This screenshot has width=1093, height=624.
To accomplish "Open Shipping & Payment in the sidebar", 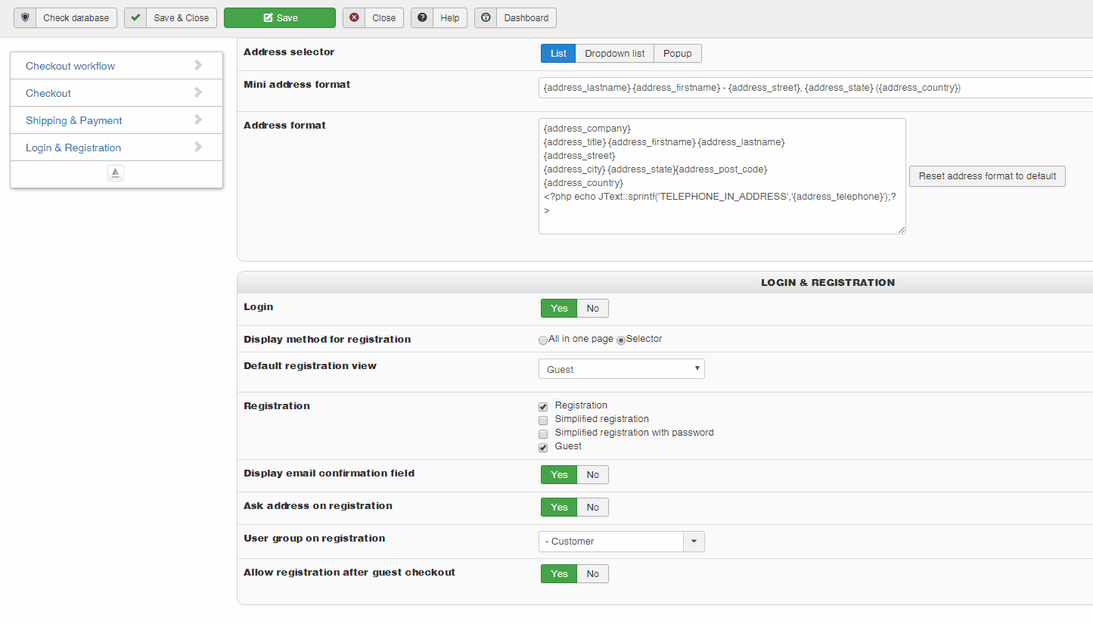I will (74, 120).
